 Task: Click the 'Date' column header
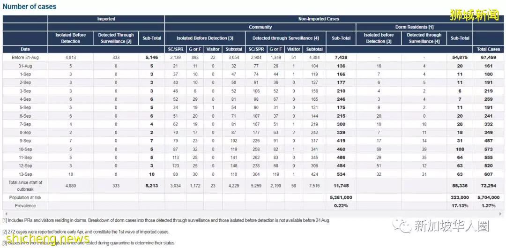coord(25,49)
